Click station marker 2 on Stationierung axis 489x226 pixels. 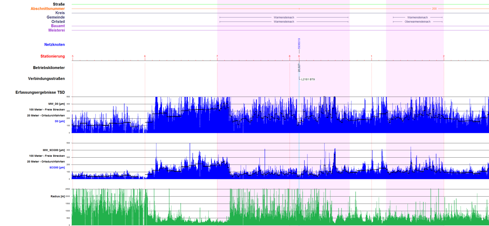click(444, 56)
